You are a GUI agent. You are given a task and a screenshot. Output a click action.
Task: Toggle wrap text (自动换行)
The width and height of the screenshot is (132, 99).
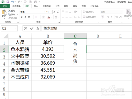pos(88,12)
